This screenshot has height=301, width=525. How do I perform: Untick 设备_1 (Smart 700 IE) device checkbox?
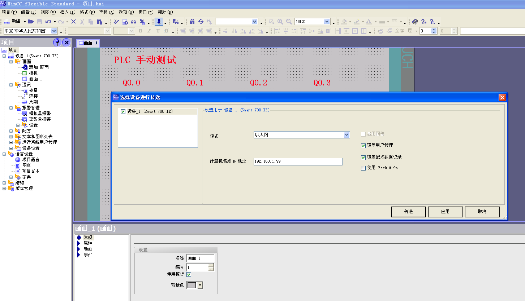(123, 111)
